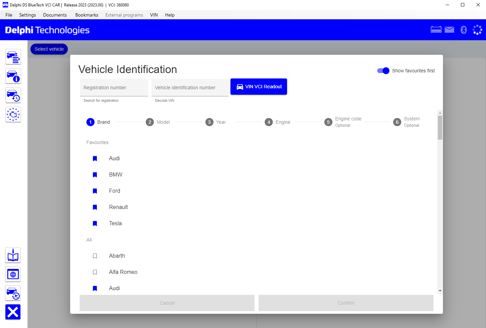This screenshot has width=486, height=328.
Task: Open the vehicle list sidebar icon
Action: tap(13, 57)
